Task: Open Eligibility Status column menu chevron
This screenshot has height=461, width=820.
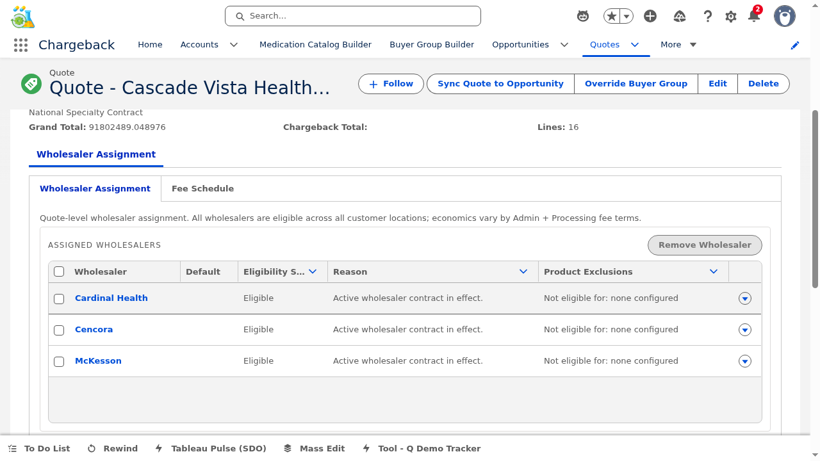Action: point(313,271)
